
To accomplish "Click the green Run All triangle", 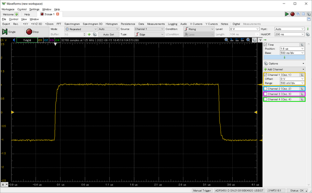I will pos(287,14).
